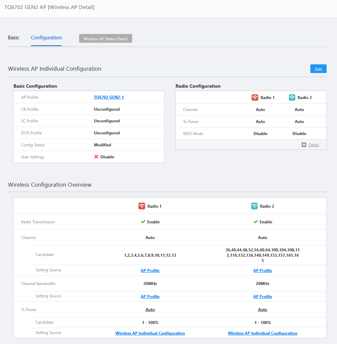Open Radio 1 Channel setting source AP Profile

150,271
